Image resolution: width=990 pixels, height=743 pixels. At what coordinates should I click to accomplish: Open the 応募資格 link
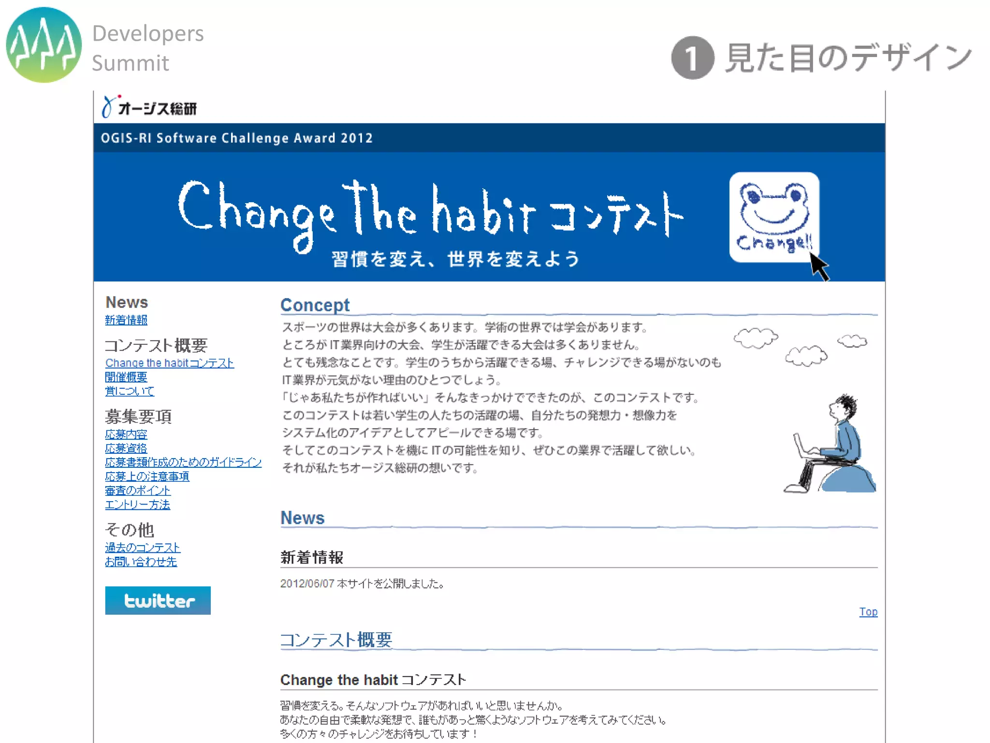point(126,448)
